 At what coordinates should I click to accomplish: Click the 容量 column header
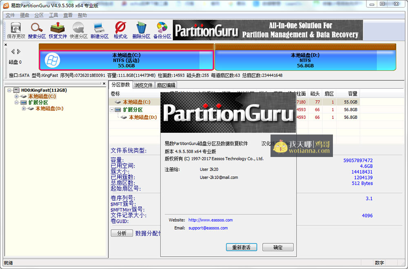[353, 94]
